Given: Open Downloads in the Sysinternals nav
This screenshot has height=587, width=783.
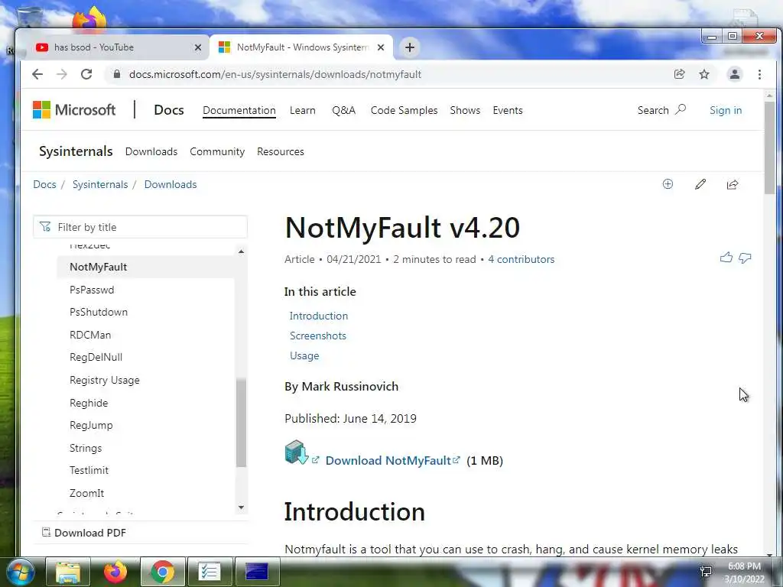Looking at the screenshot, I should [151, 151].
